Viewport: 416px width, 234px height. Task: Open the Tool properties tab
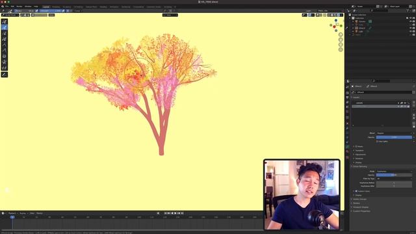[x=347, y=87]
